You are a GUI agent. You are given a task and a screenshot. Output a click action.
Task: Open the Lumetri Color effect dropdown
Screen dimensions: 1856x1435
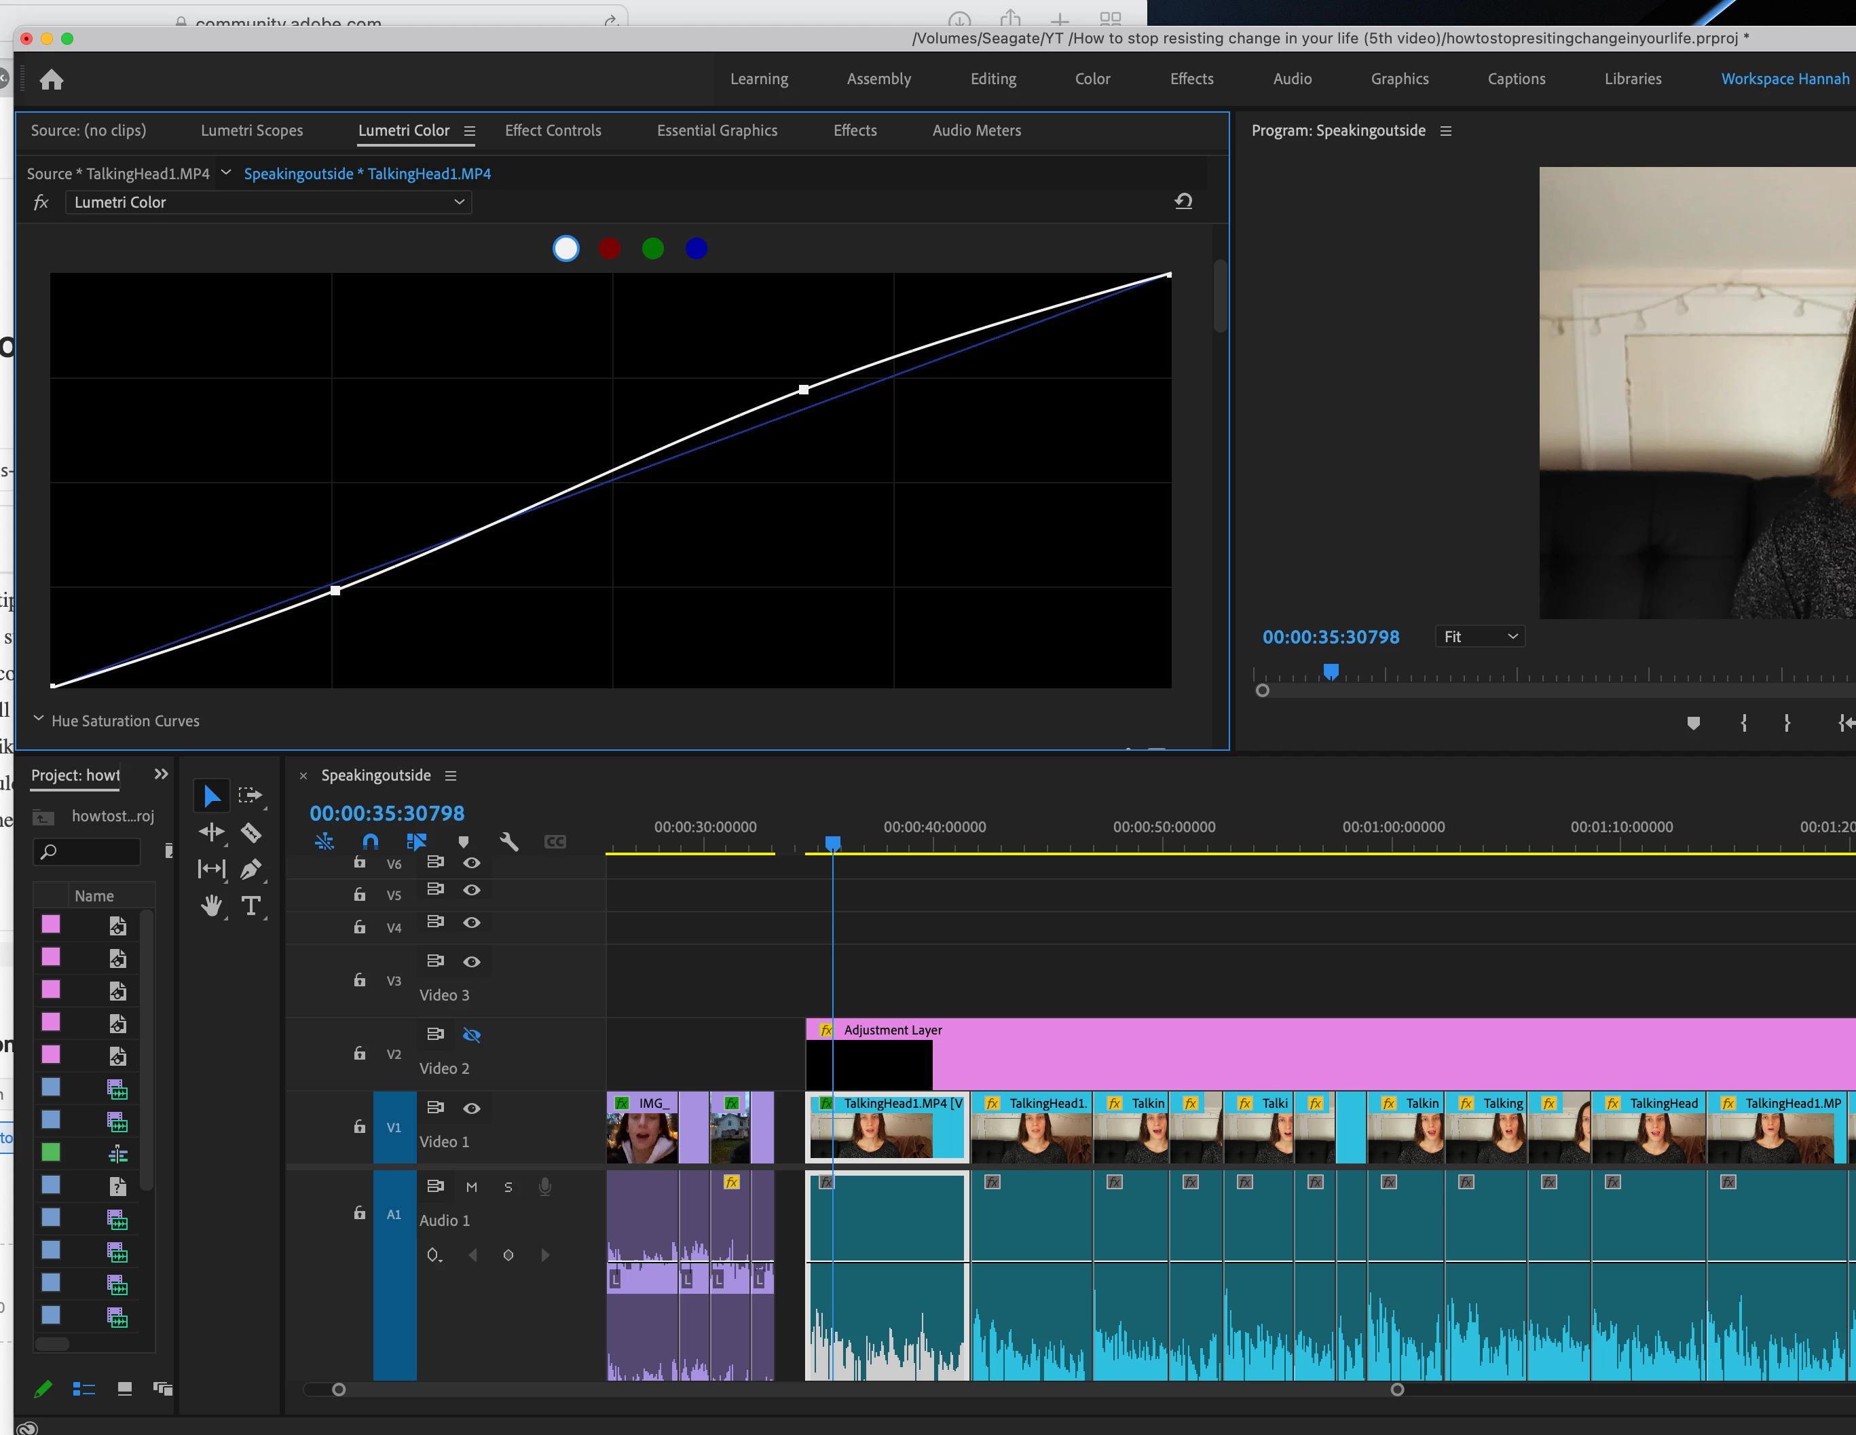269,202
